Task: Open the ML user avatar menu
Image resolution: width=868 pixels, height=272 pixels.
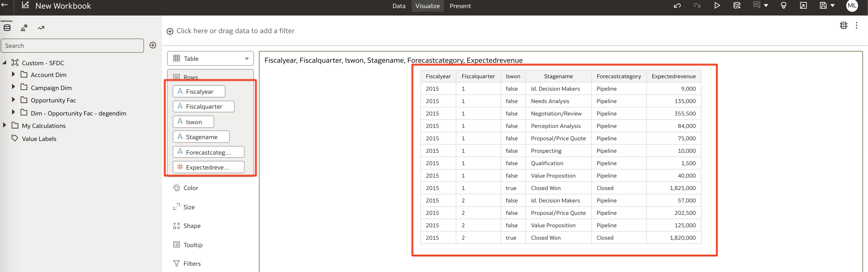Action: coord(852,6)
